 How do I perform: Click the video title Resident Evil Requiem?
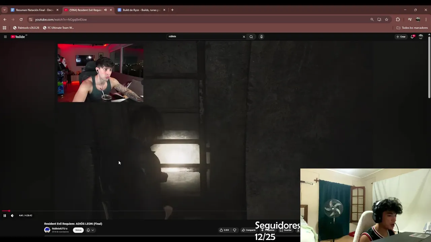(73, 224)
